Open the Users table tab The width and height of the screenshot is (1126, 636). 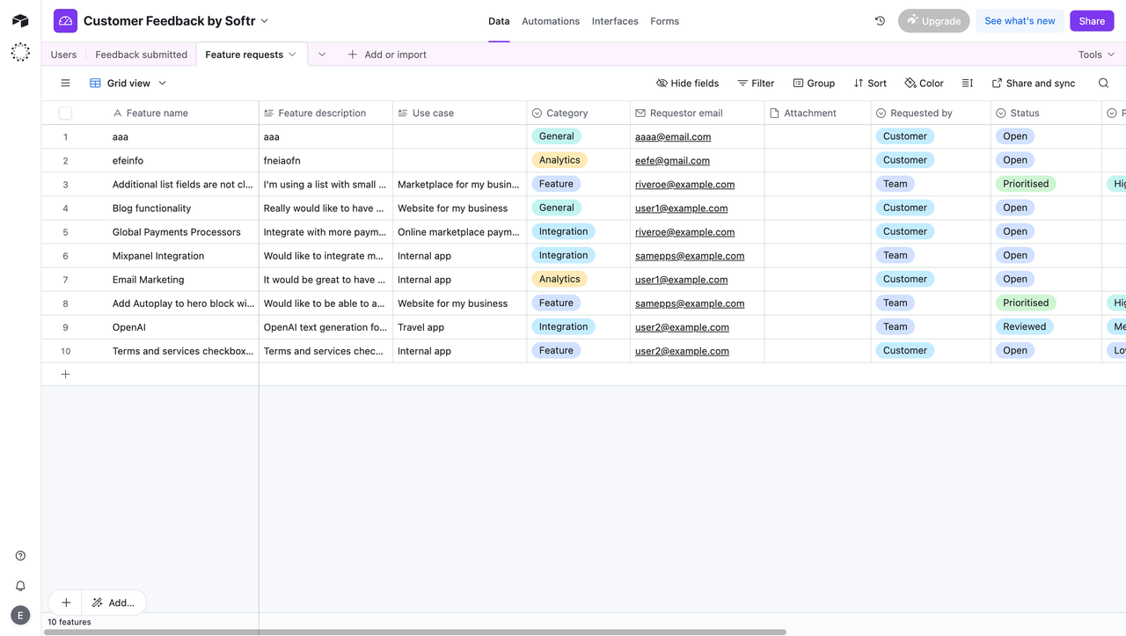click(x=63, y=55)
